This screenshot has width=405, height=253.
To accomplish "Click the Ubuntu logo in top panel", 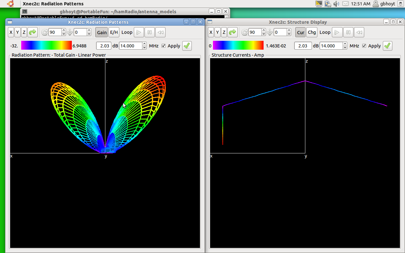I will (x=10, y=4).
